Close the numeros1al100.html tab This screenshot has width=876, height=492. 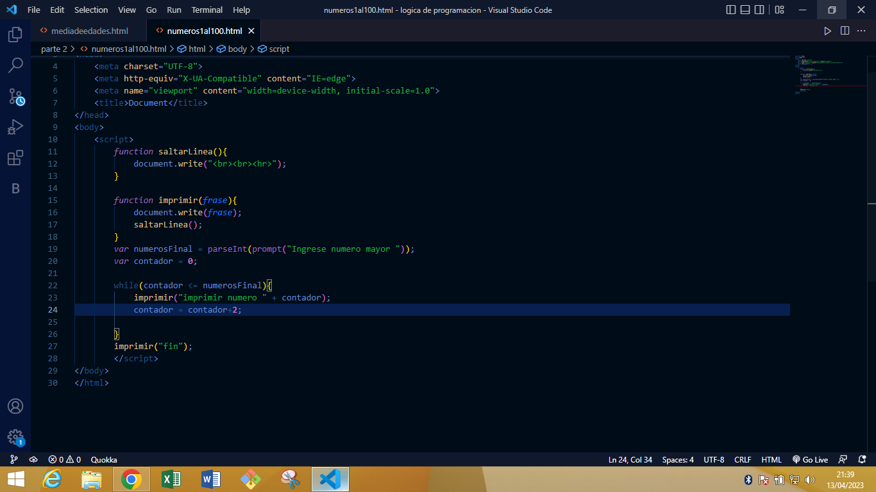251,31
